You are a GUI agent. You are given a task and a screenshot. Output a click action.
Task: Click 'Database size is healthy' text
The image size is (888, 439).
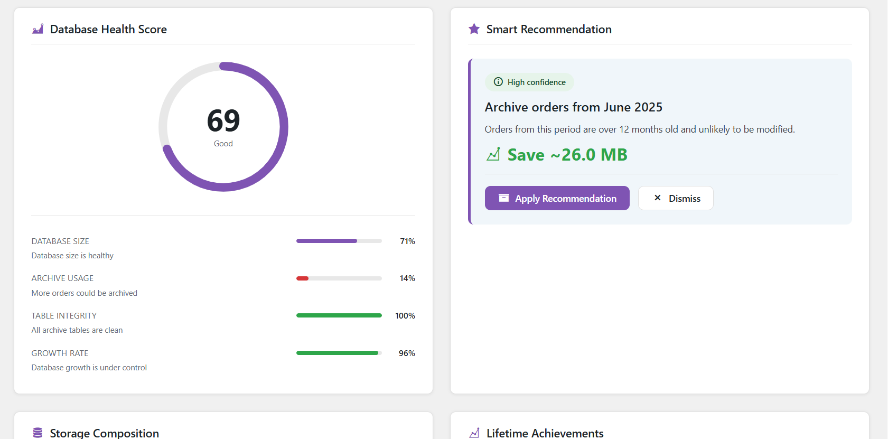pos(72,256)
